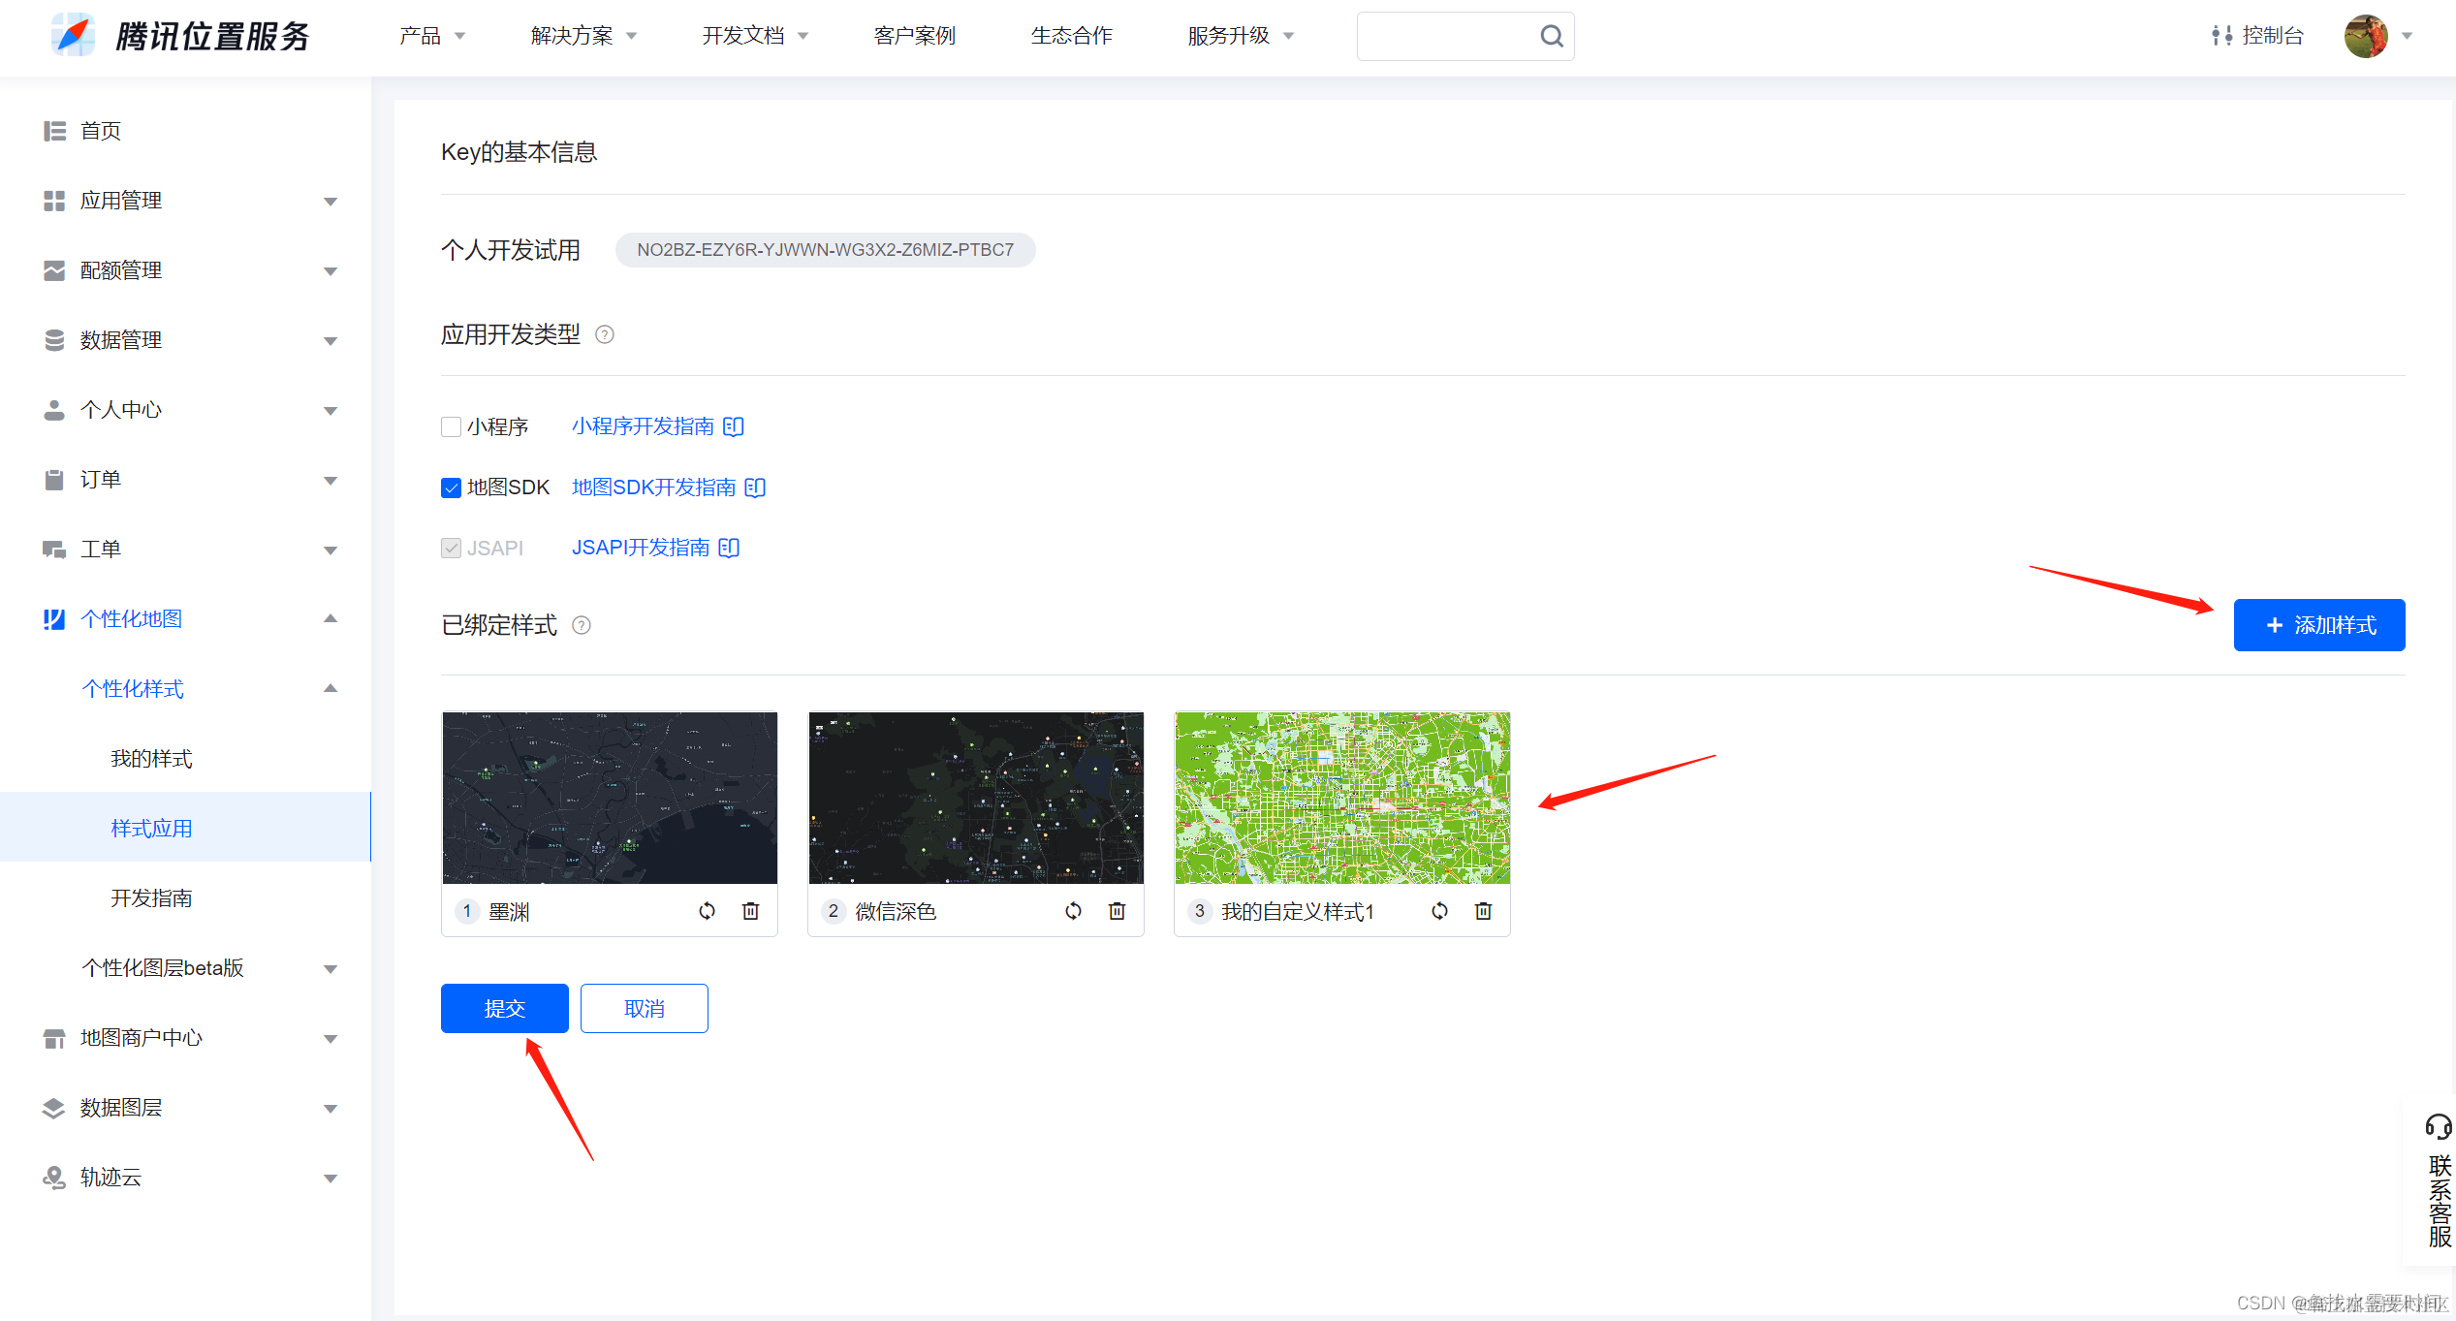Enable the 小程序 development type checkbox
The height and width of the screenshot is (1321, 2456).
pyautogui.click(x=451, y=426)
